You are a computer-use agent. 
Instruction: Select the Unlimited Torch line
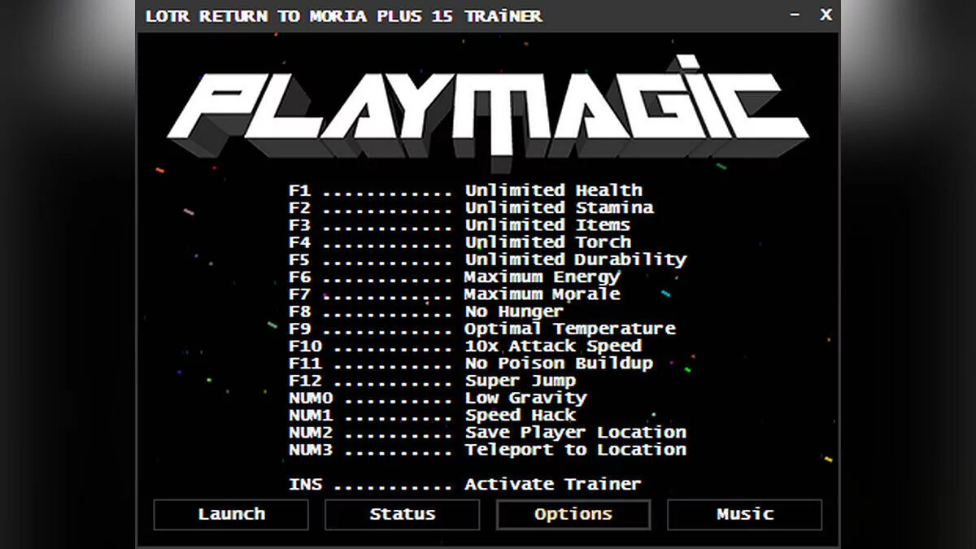click(x=547, y=242)
